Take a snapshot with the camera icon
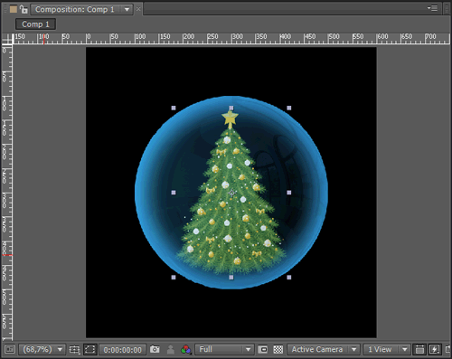 click(155, 349)
